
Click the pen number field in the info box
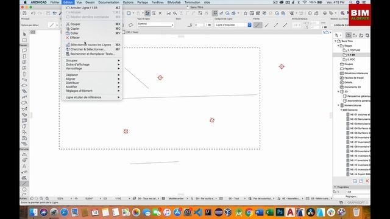pos(199,25)
